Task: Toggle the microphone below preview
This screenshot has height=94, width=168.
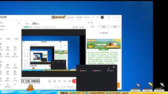Action: coord(55,81)
